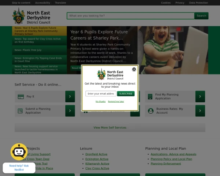This screenshot has height=176, width=220.
Task: Select news tab Eckington Fly Tipping Case
Action: tap(40, 60)
